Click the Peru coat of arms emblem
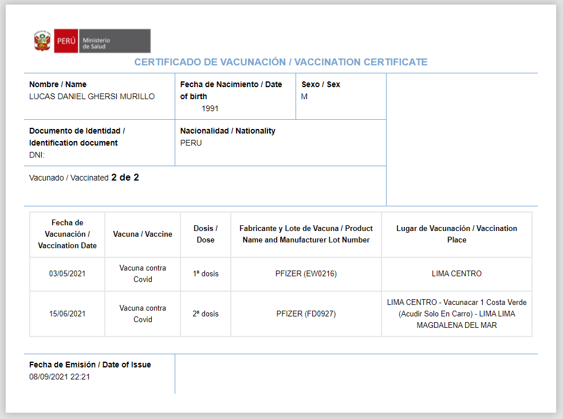 [x=42, y=41]
